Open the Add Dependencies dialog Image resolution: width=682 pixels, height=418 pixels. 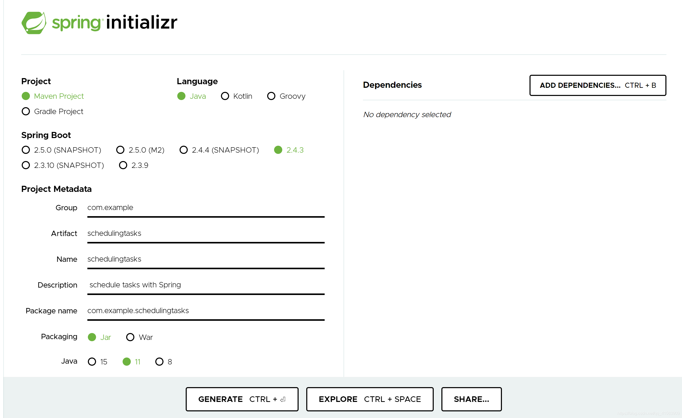pos(598,85)
